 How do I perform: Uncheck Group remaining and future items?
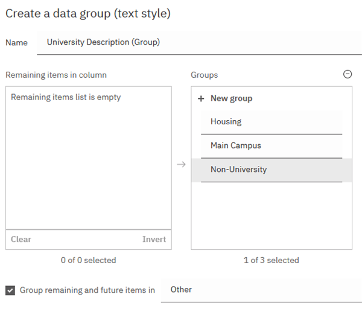[x=10, y=290]
